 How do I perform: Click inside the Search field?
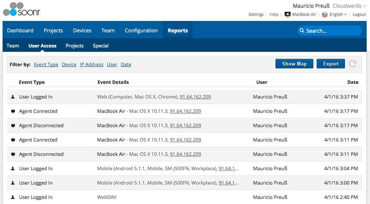(x=330, y=31)
